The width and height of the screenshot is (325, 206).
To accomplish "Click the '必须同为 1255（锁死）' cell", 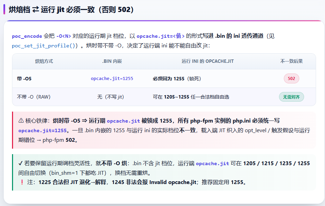I will (x=177, y=79).
